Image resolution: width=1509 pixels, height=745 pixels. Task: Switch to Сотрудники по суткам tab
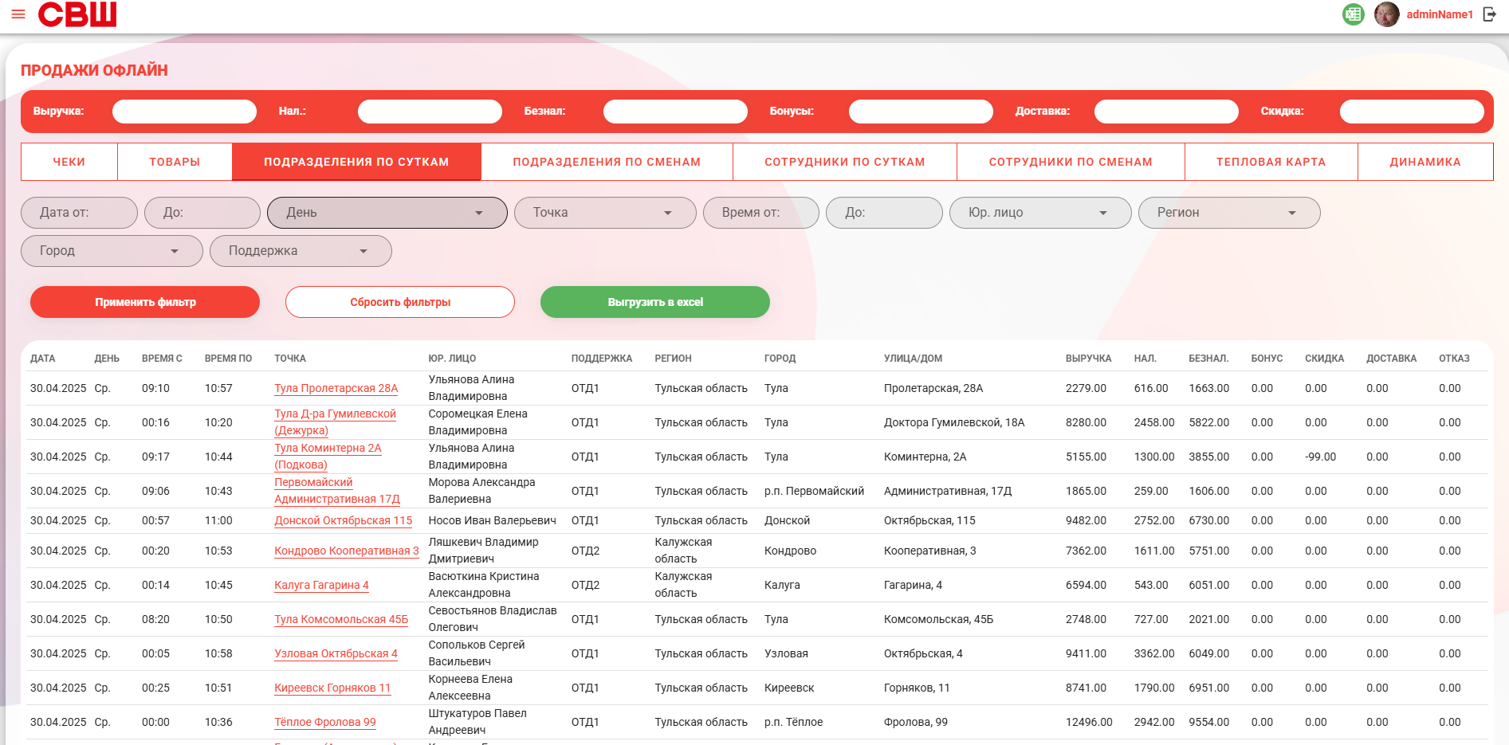(845, 162)
